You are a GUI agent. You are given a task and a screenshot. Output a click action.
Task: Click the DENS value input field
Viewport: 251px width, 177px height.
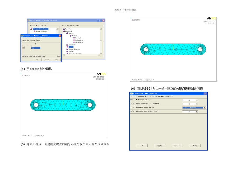click(36, 48)
